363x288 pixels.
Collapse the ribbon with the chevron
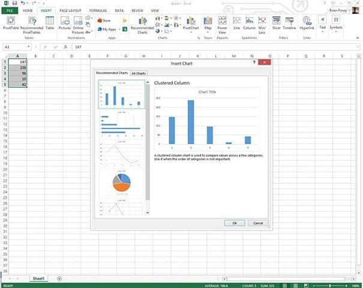click(358, 38)
